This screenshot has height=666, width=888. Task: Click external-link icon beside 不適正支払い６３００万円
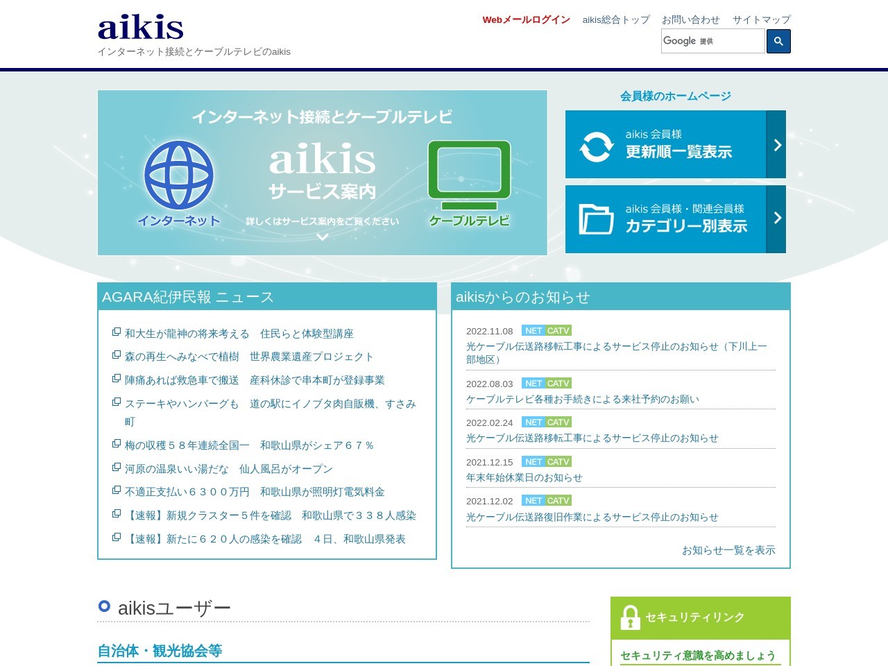pyautogui.click(x=117, y=490)
